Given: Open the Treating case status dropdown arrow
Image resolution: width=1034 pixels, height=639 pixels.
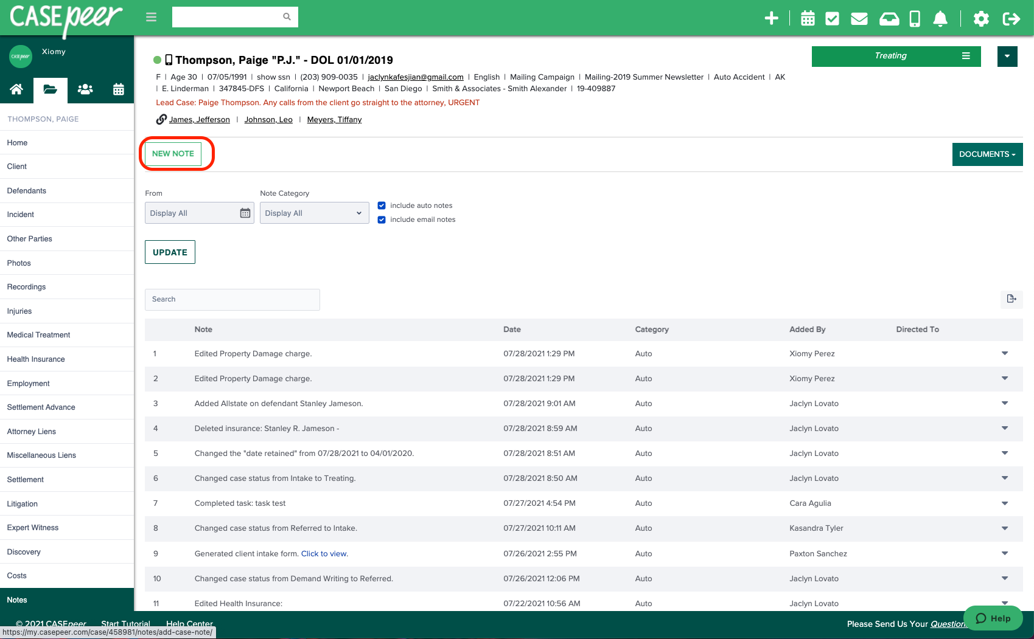Looking at the screenshot, I should (x=1007, y=56).
